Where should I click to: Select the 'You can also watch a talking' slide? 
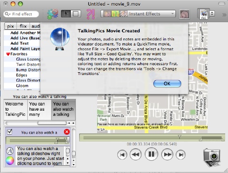pyautogui.click(x=63, y=110)
